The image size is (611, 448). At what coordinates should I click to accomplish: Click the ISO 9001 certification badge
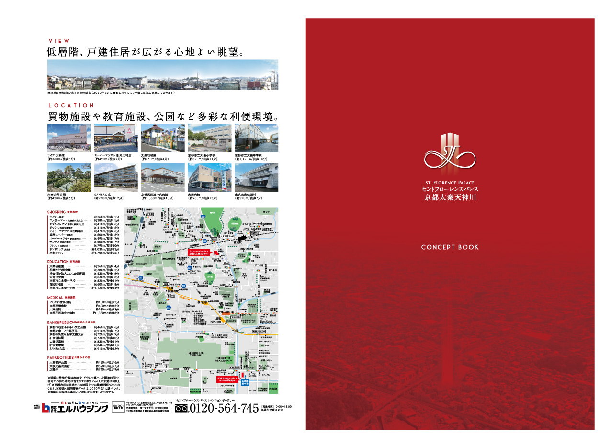point(117,407)
